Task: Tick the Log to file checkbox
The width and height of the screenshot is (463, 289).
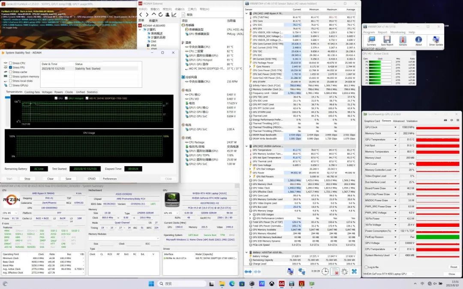Action: click(x=366, y=267)
